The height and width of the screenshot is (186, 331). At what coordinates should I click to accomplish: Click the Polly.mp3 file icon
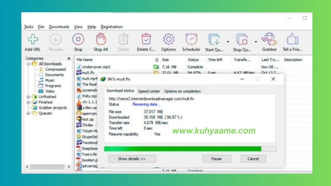(x=79, y=96)
